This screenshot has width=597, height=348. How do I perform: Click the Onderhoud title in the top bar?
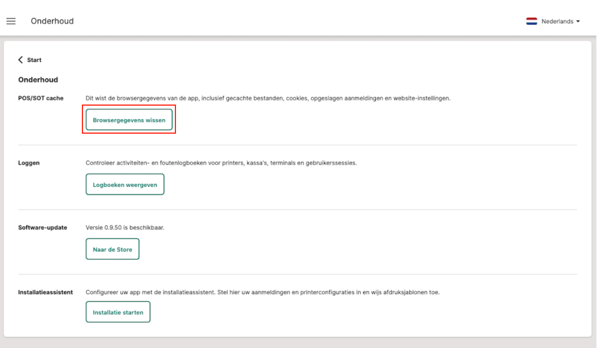coord(52,21)
